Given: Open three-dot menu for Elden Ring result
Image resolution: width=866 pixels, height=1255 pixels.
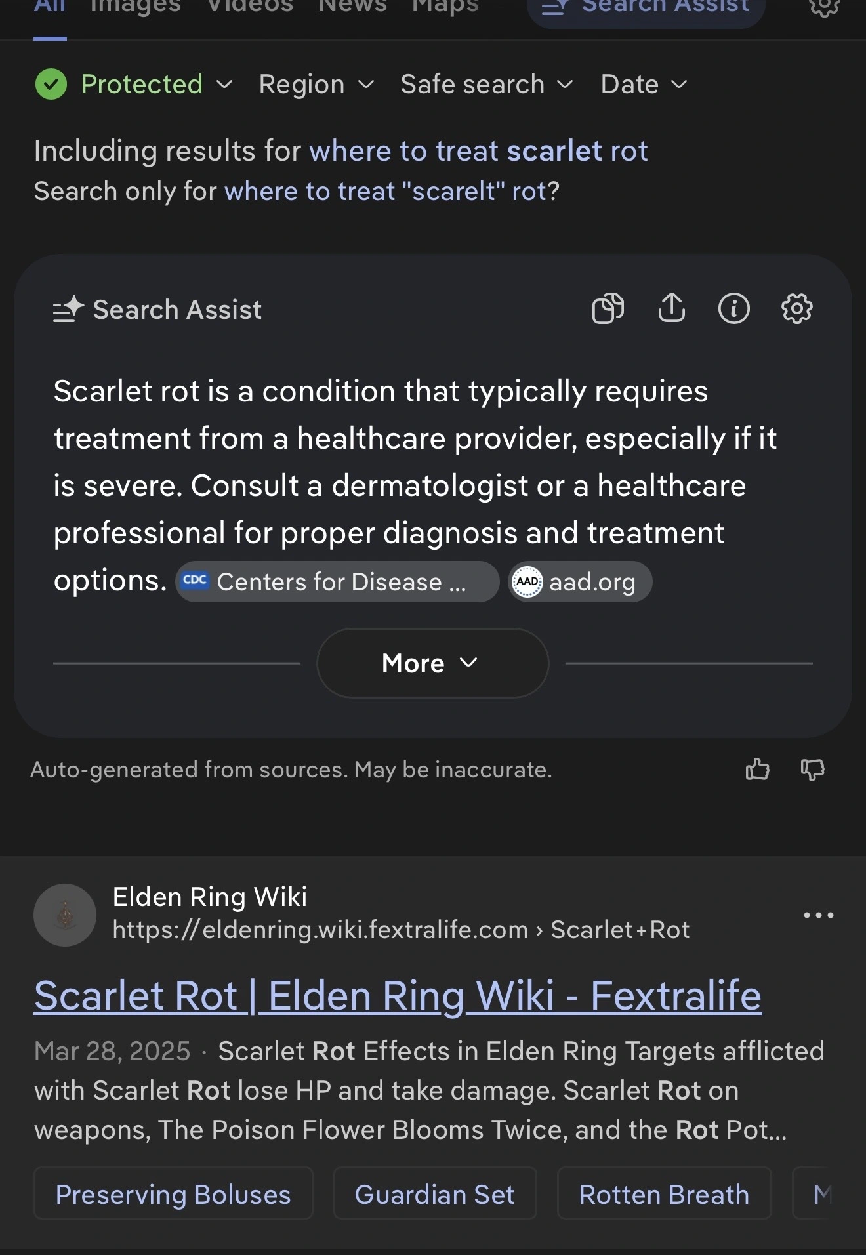Looking at the screenshot, I should (818, 915).
